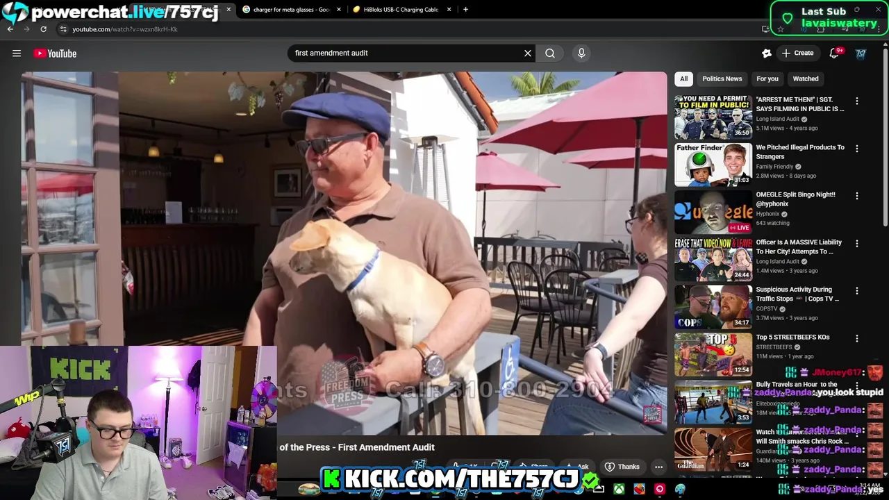Select the Watched filter chip
Screen dimensions: 889x500
[806, 78]
